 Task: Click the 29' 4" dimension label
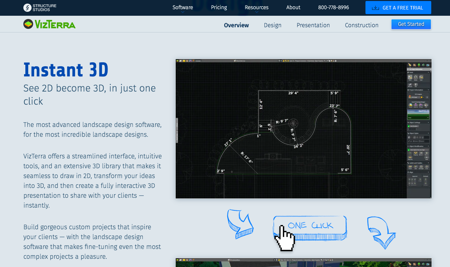tap(293, 93)
